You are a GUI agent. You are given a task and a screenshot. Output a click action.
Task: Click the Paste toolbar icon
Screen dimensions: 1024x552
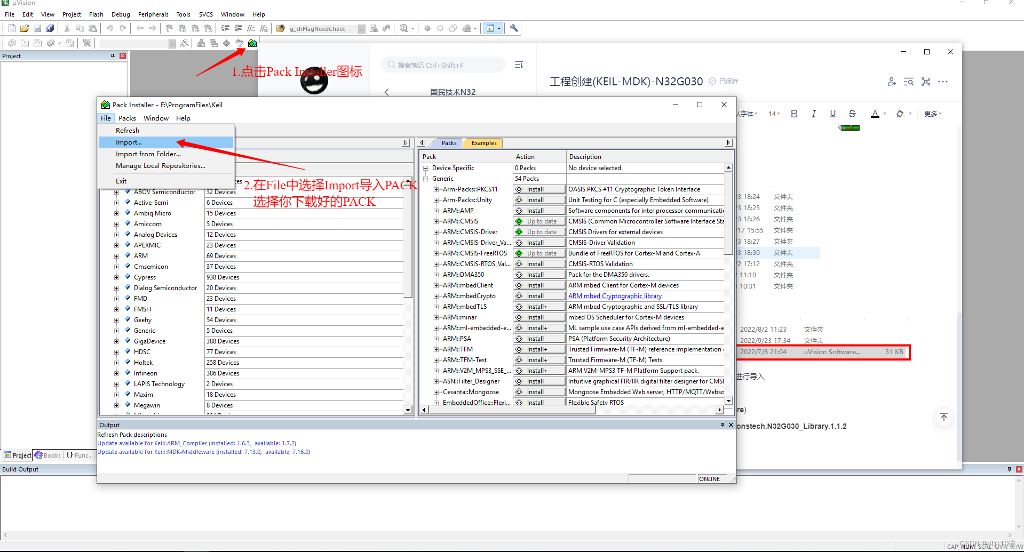pos(93,28)
